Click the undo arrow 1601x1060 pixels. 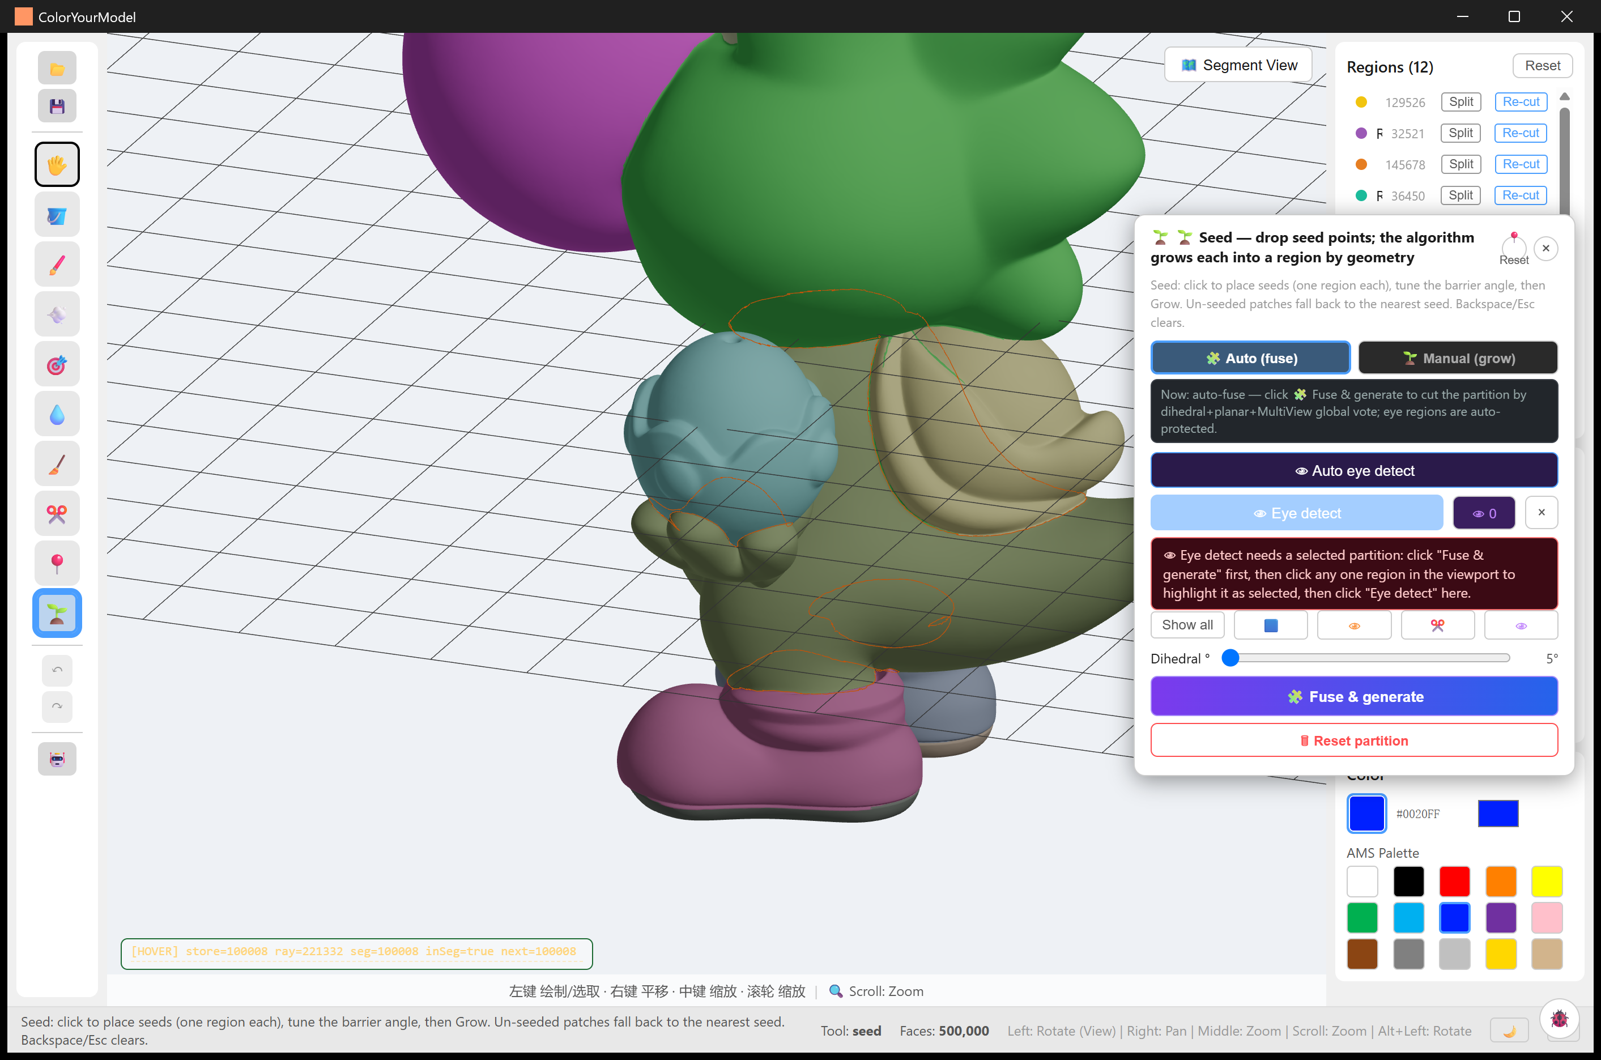coord(57,670)
